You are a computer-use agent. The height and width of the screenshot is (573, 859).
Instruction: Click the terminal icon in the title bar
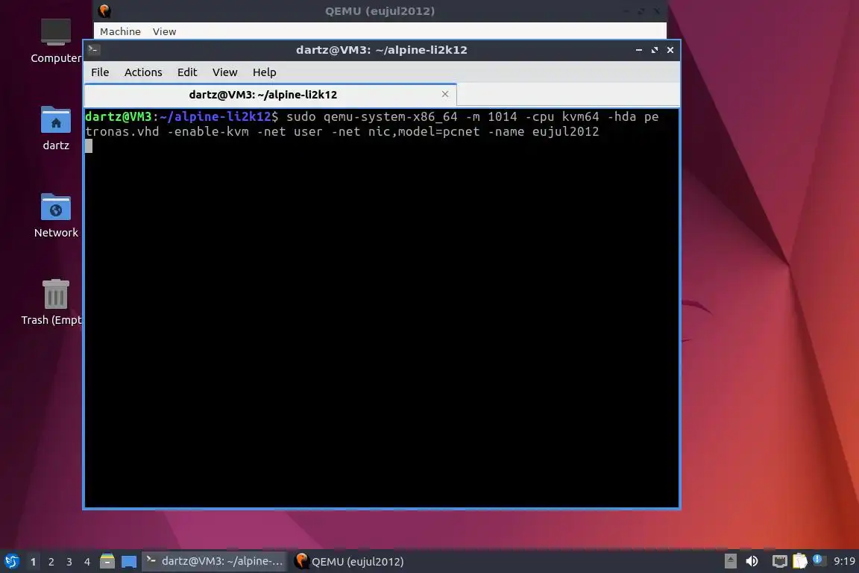tap(93, 50)
